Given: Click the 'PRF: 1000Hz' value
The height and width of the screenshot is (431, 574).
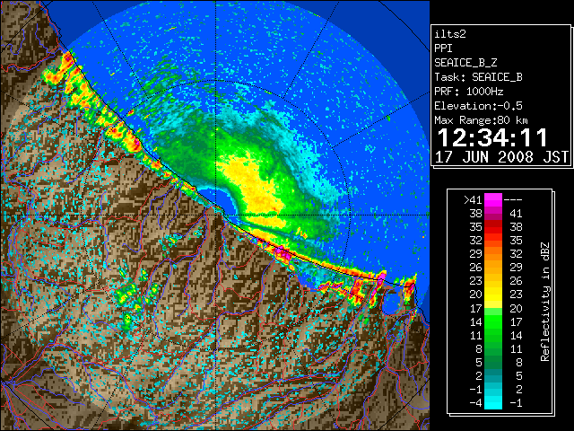Looking at the screenshot, I should point(469,92).
